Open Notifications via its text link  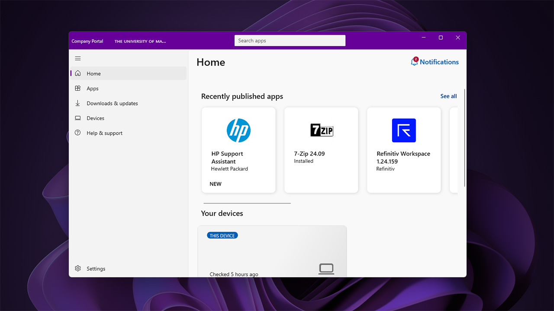438,62
